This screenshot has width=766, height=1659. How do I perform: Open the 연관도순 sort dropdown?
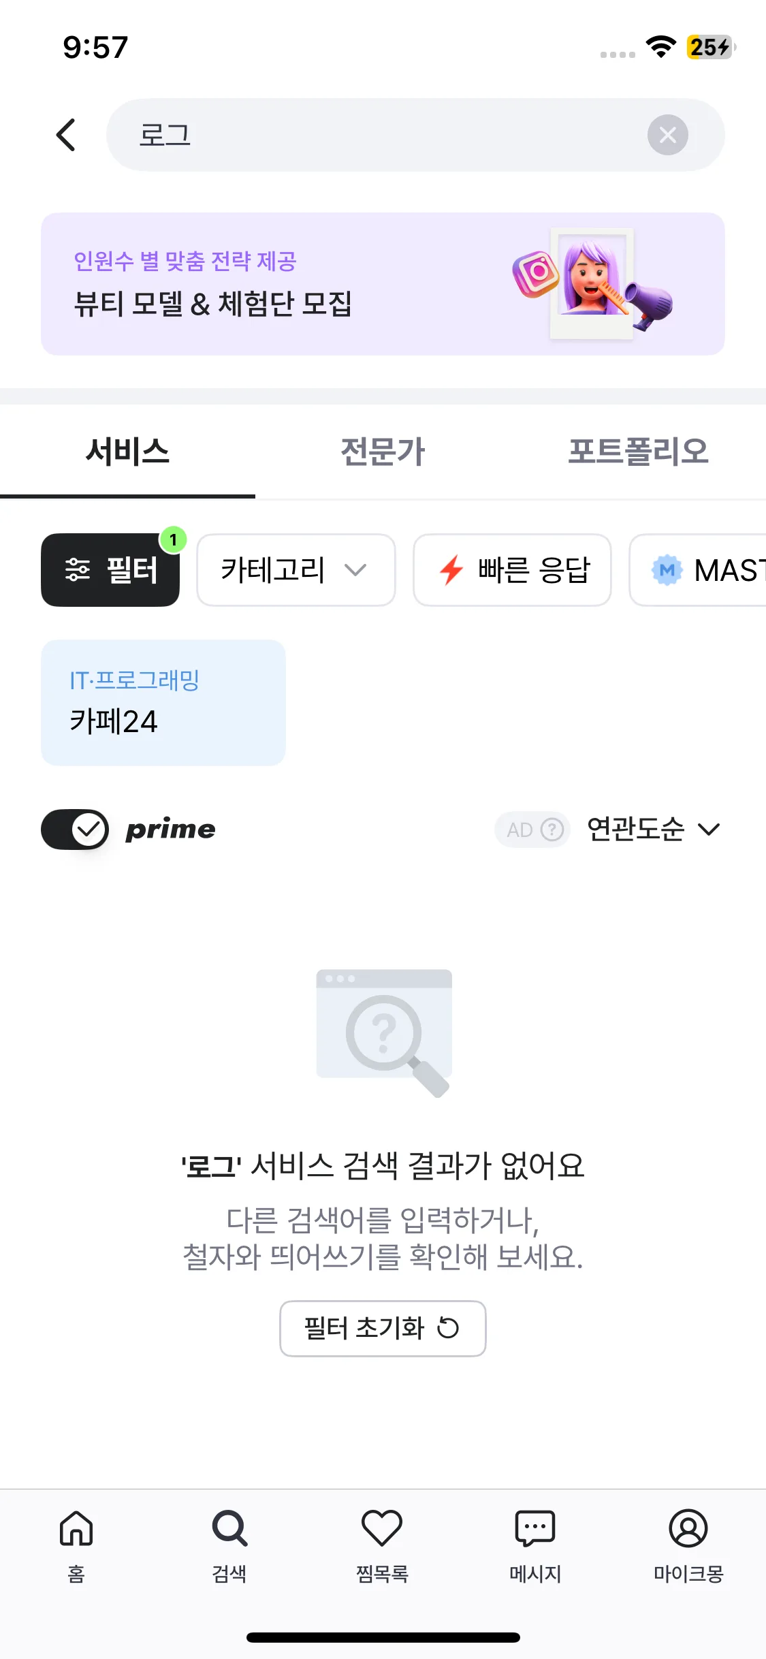[x=653, y=829]
